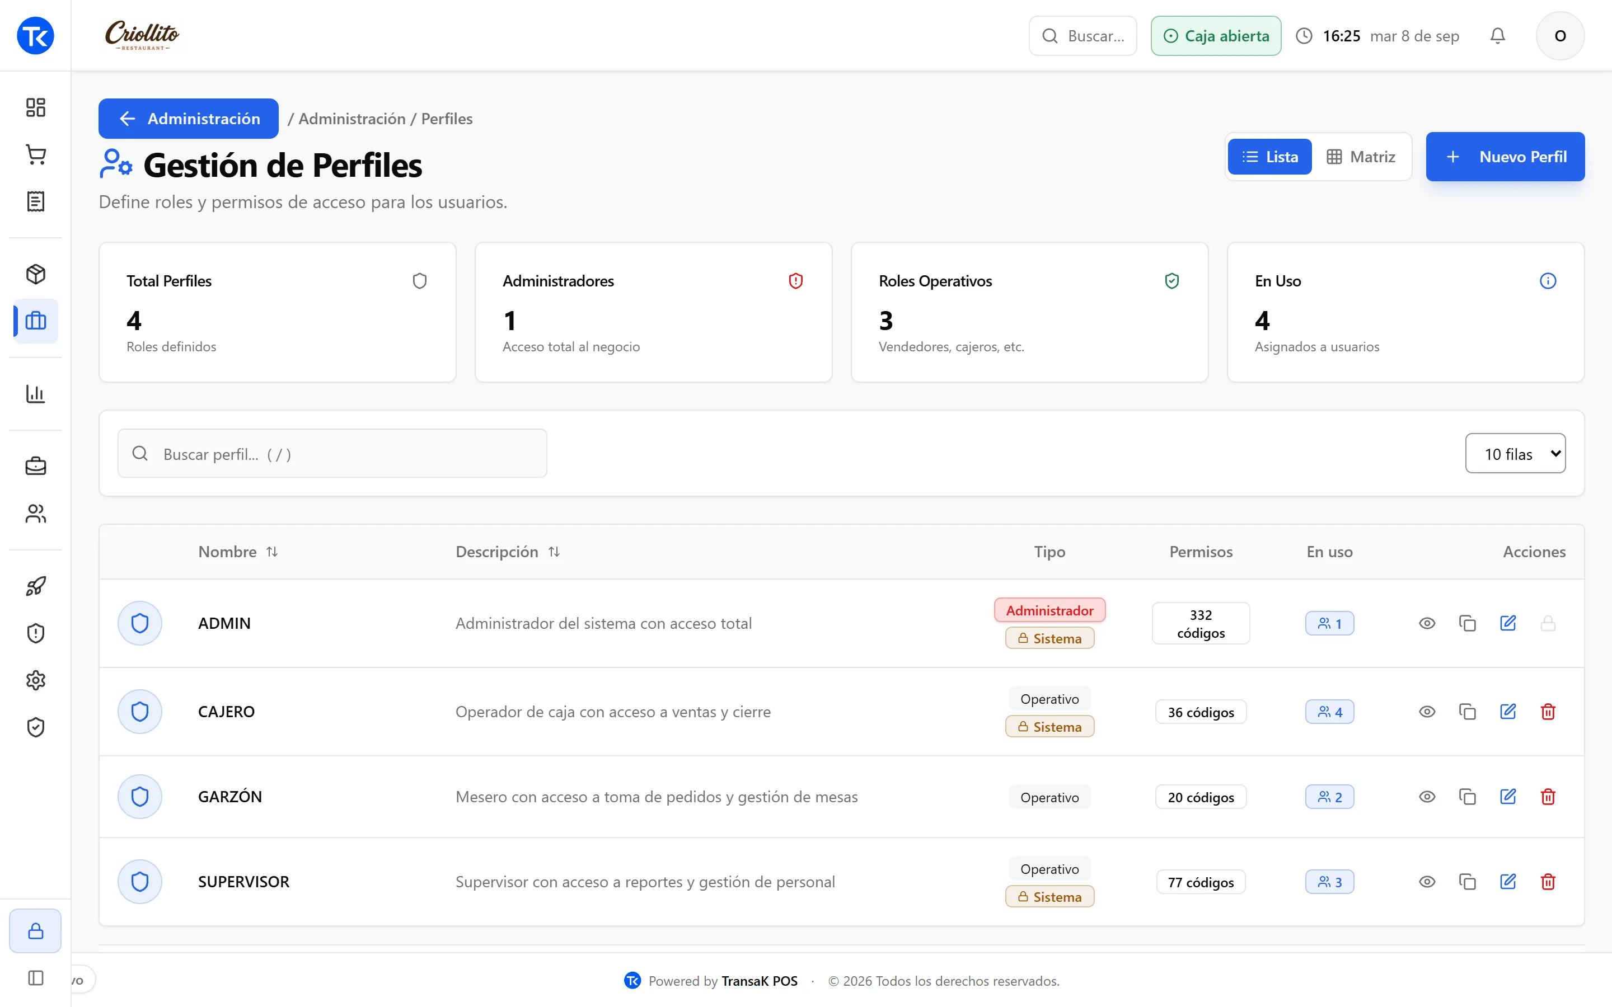Image resolution: width=1612 pixels, height=1007 pixels.
Task: View the CAJERO profile eye icon
Action: coord(1427,711)
